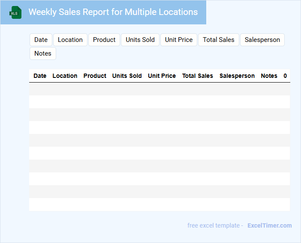Select the Total Sales column header
The image size is (301, 243).
197,76
